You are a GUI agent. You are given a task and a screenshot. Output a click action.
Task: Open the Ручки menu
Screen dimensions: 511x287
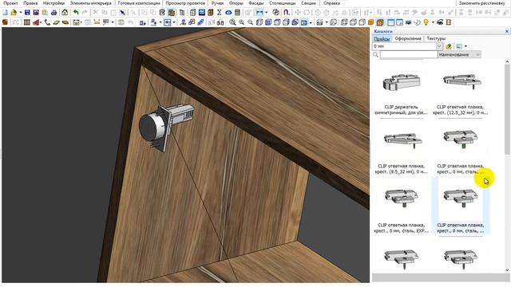pyautogui.click(x=217, y=3)
